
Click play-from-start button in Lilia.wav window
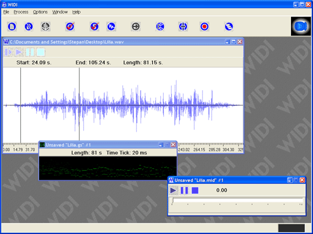[x=9, y=52]
